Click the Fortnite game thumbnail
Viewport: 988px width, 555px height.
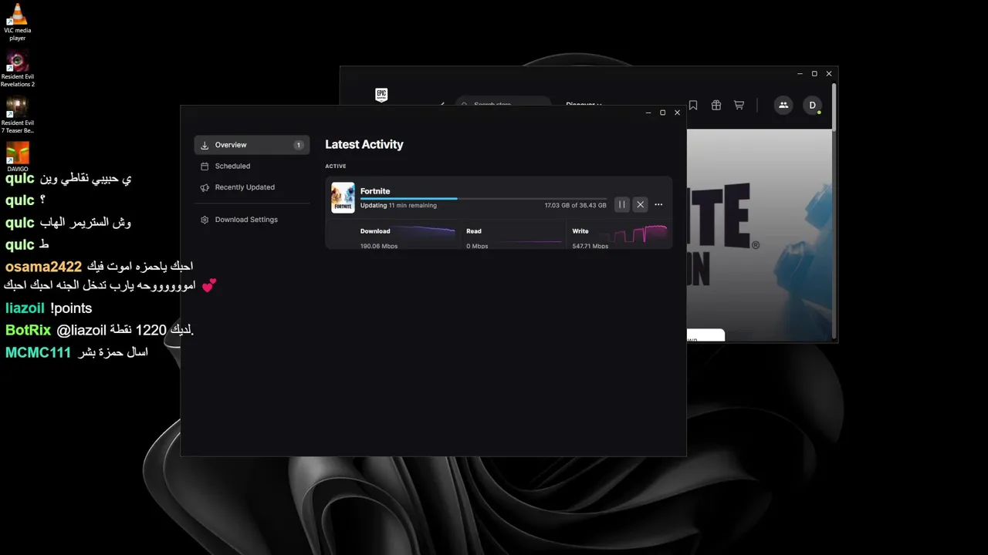tap(343, 197)
